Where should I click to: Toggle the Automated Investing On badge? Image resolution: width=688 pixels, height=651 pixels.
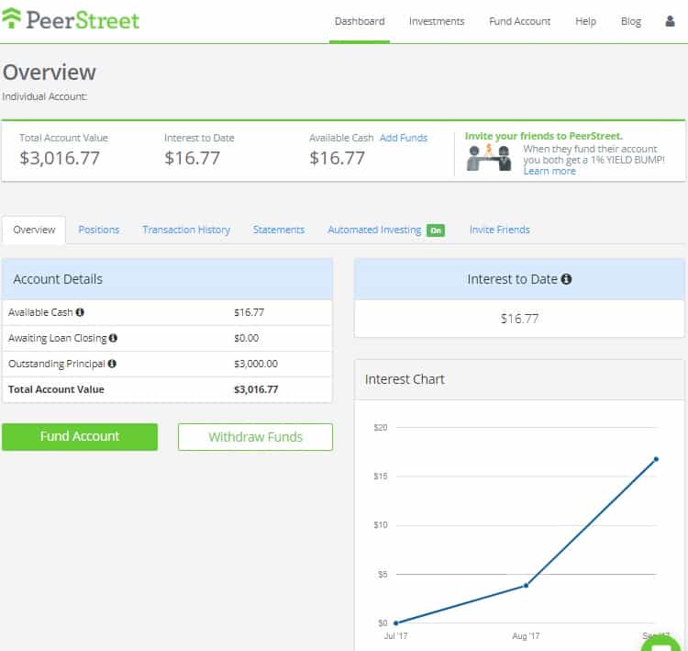tap(436, 230)
